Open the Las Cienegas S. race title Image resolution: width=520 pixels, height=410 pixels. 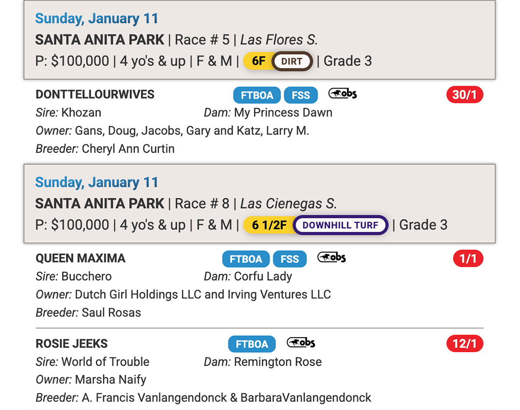coord(288,204)
